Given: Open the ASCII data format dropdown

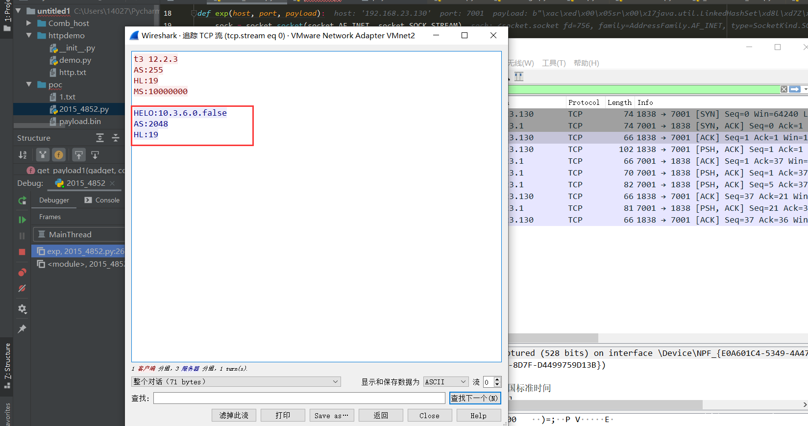Looking at the screenshot, I should [x=446, y=381].
